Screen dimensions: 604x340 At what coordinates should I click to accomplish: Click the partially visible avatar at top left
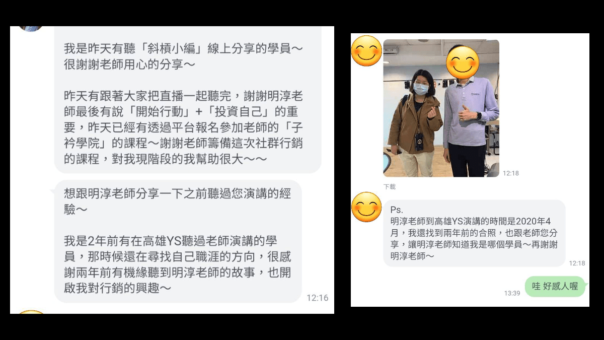[31, 28]
